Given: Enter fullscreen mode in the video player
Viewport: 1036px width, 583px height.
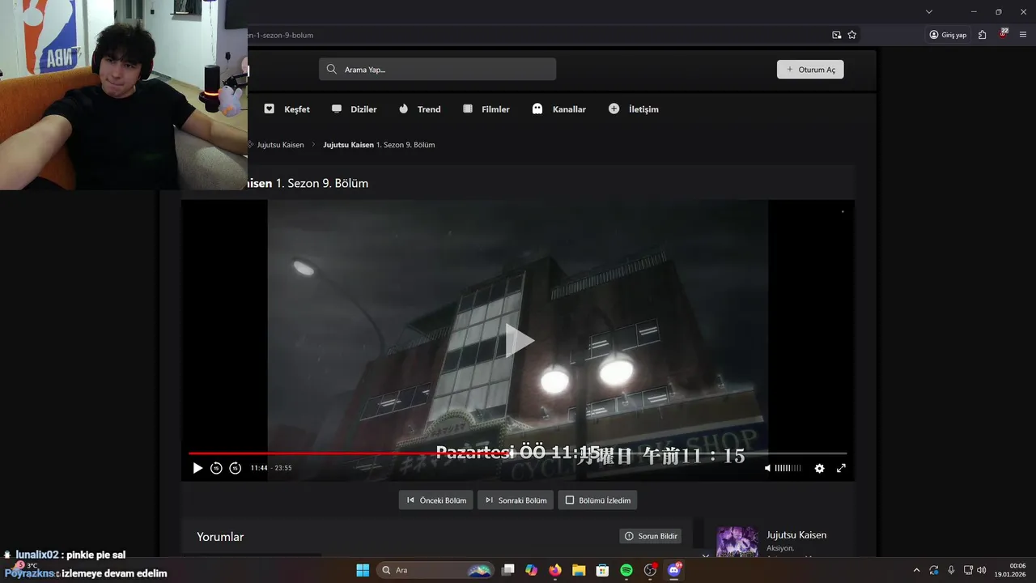Looking at the screenshot, I should tap(841, 468).
